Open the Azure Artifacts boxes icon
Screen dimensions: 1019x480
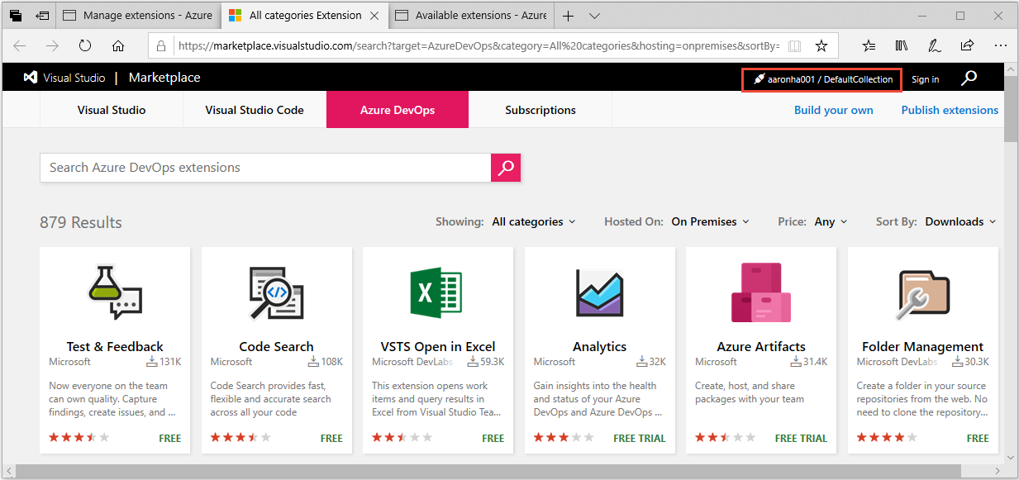point(761,292)
